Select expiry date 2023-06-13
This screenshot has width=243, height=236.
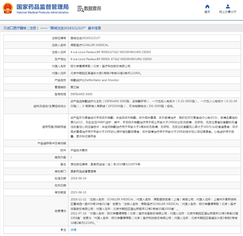79,192
